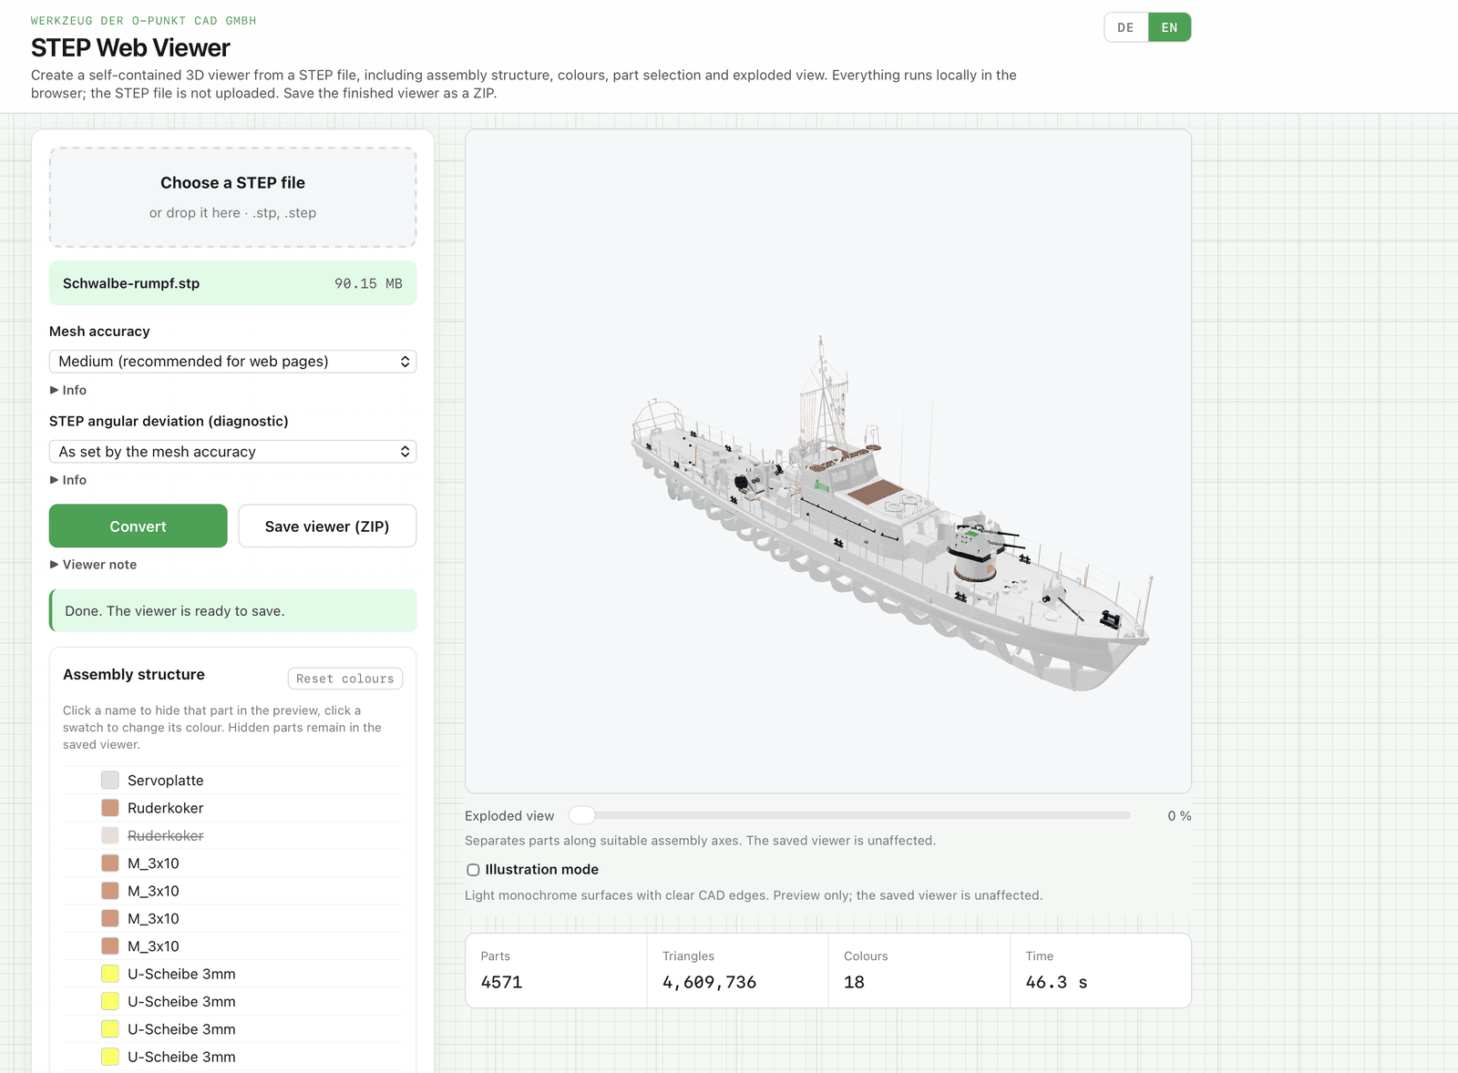Click the green Convert button
This screenshot has height=1073, width=1458.
point(138,526)
